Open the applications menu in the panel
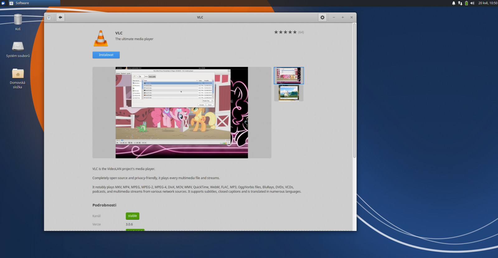Screen dimensions: 498x258 [3, 3]
